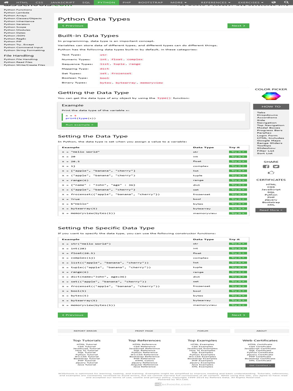Switch to the HTML tab in navbar
This screenshot has width=293, height=391.
pos(22,2)
